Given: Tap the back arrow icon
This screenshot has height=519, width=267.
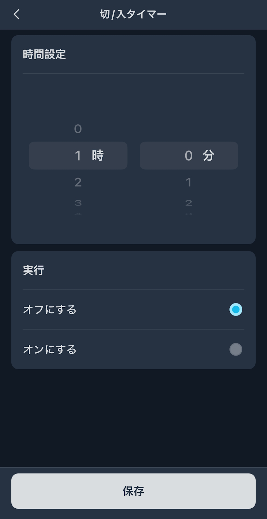Looking at the screenshot, I should tap(16, 14).
